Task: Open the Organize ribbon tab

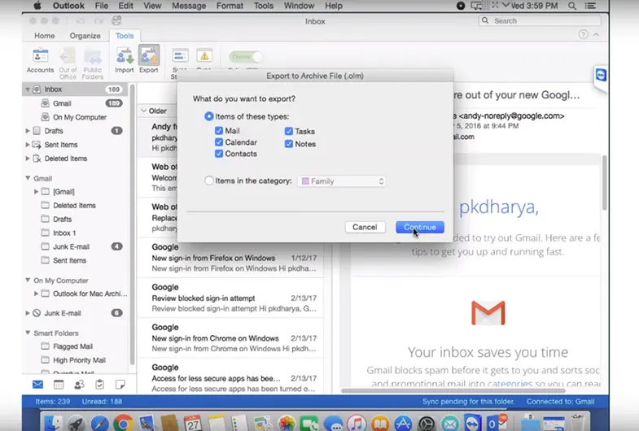Action: coord(85,36)
